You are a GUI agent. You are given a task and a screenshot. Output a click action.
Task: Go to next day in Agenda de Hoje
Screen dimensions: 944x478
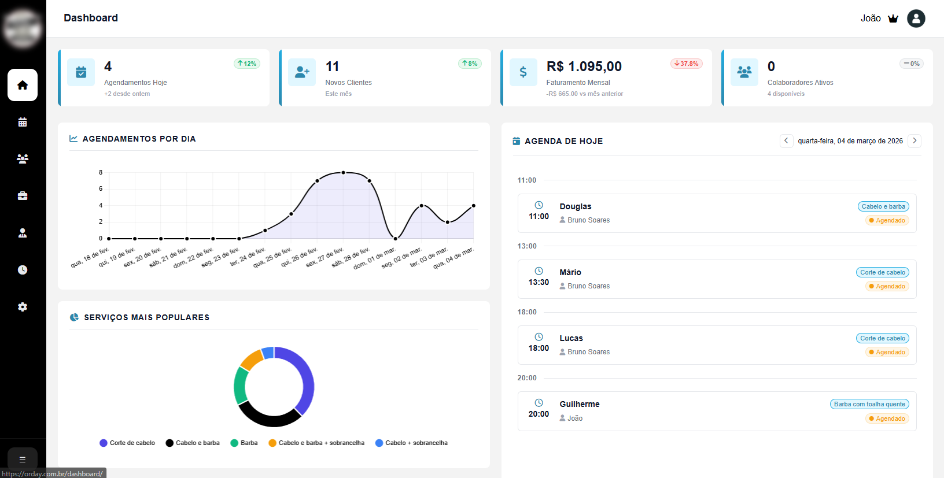(x=915, y=140)
